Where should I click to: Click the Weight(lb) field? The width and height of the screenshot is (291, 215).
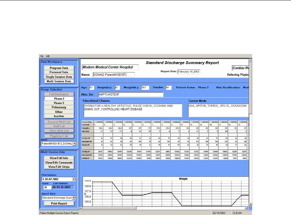145,88
